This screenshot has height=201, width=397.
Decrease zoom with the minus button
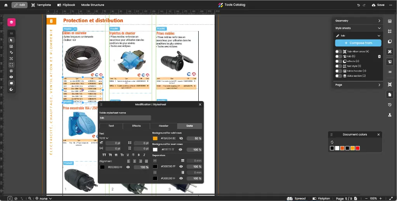click(x=366, y=198)
